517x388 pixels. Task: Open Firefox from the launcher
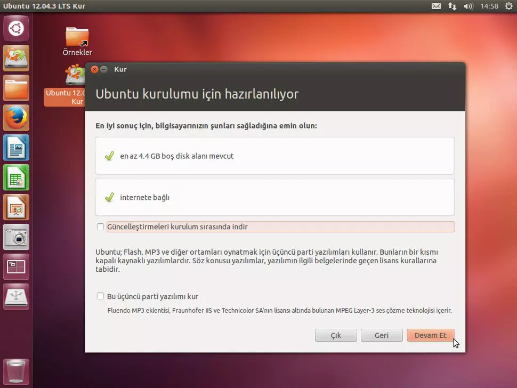[16, 118]
